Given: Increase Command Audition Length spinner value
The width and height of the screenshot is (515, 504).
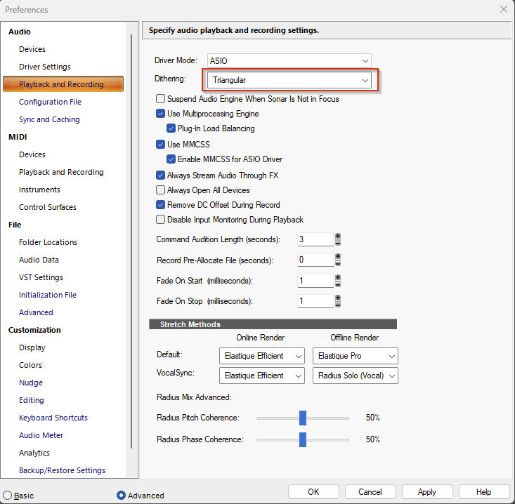Looking at the screenshot, I should point(338,237).
